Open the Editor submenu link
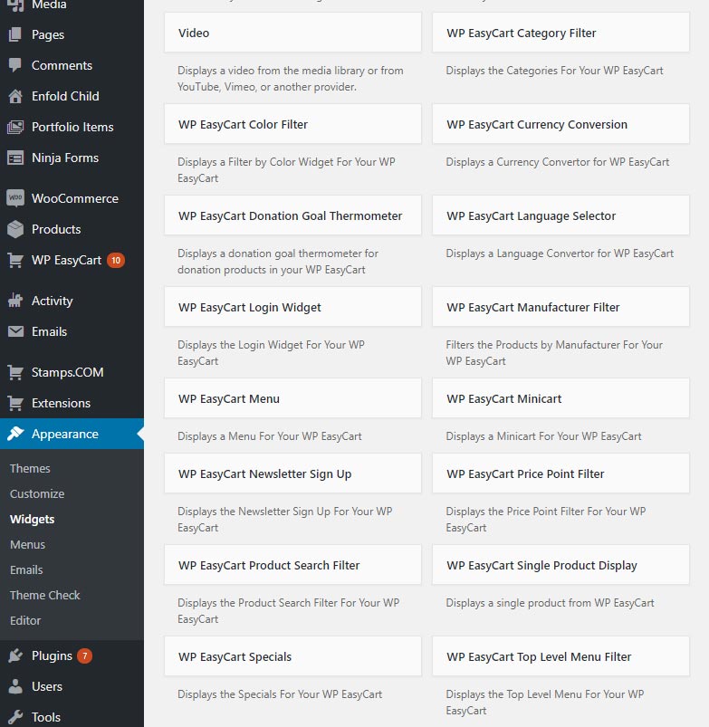 pos(25,620)
